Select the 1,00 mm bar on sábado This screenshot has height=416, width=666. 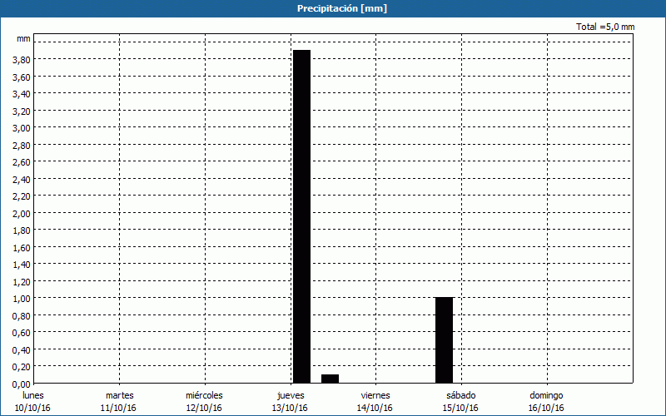(x=444, y=339)
